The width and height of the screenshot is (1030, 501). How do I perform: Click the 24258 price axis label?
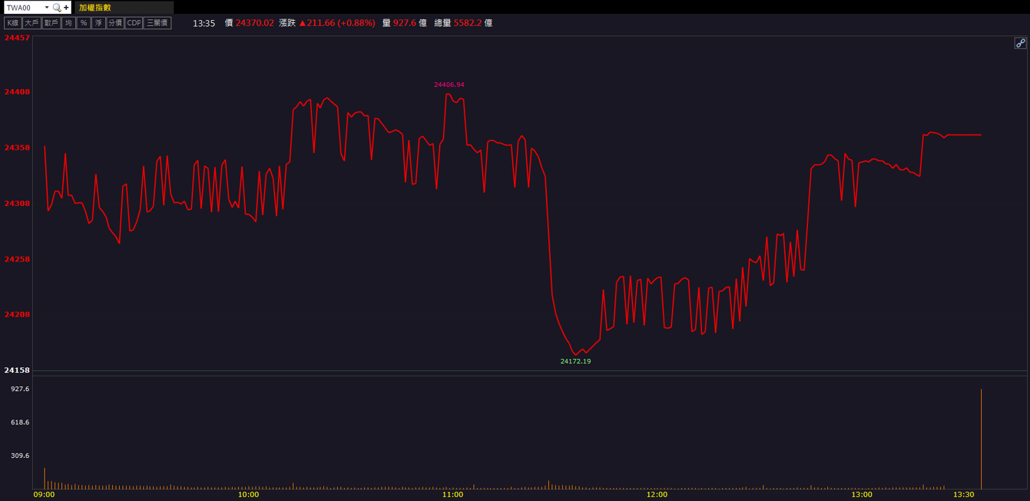(17, 259)
